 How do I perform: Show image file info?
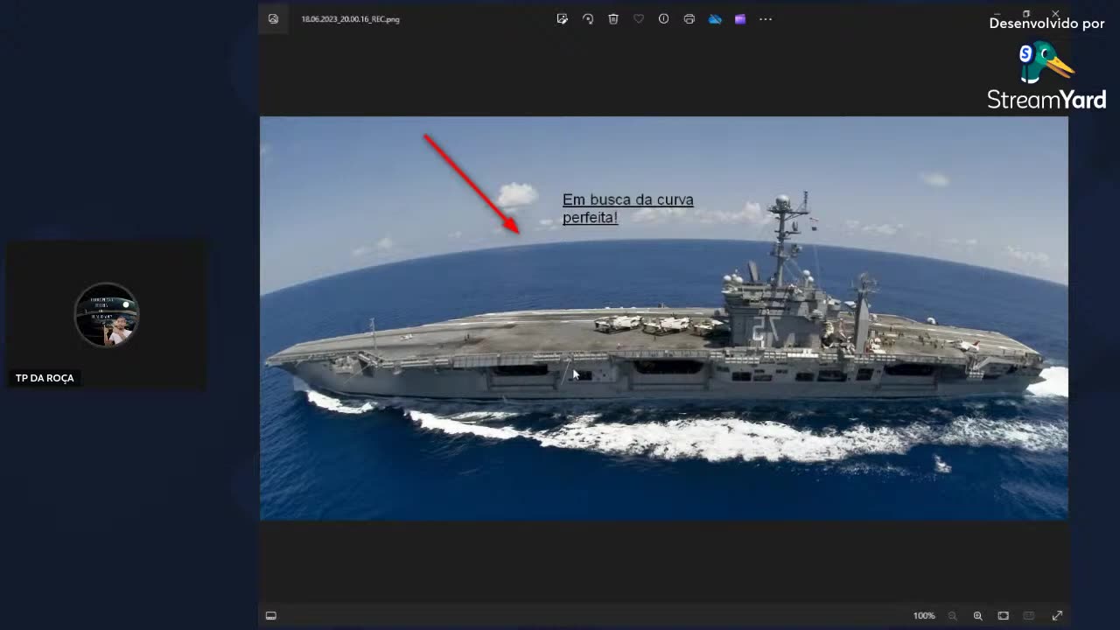663,18
